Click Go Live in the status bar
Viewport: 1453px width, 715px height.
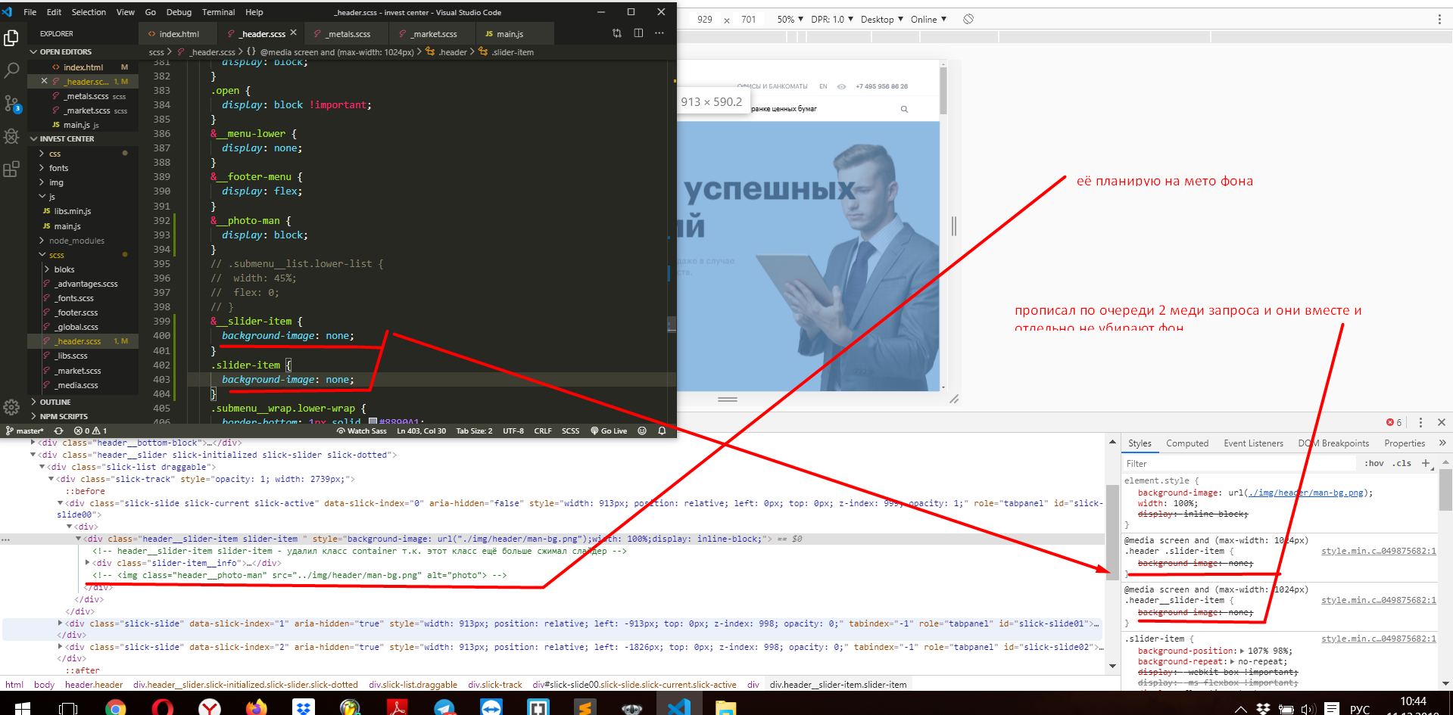click(609, 431)
